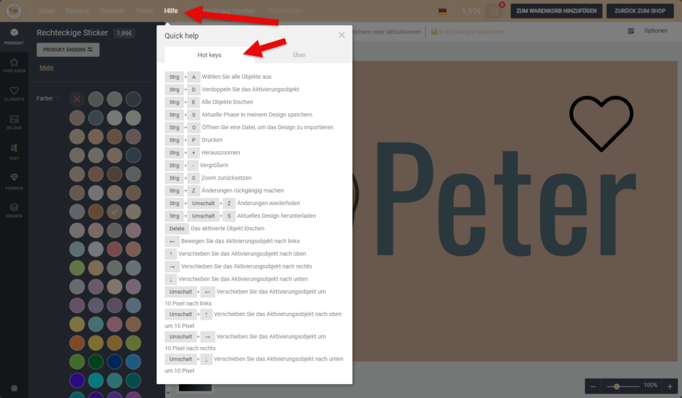Open the Formen shapes panel
Image resolution: width=682 pixels, height=398 pixels.
click(x=14, y=180)
